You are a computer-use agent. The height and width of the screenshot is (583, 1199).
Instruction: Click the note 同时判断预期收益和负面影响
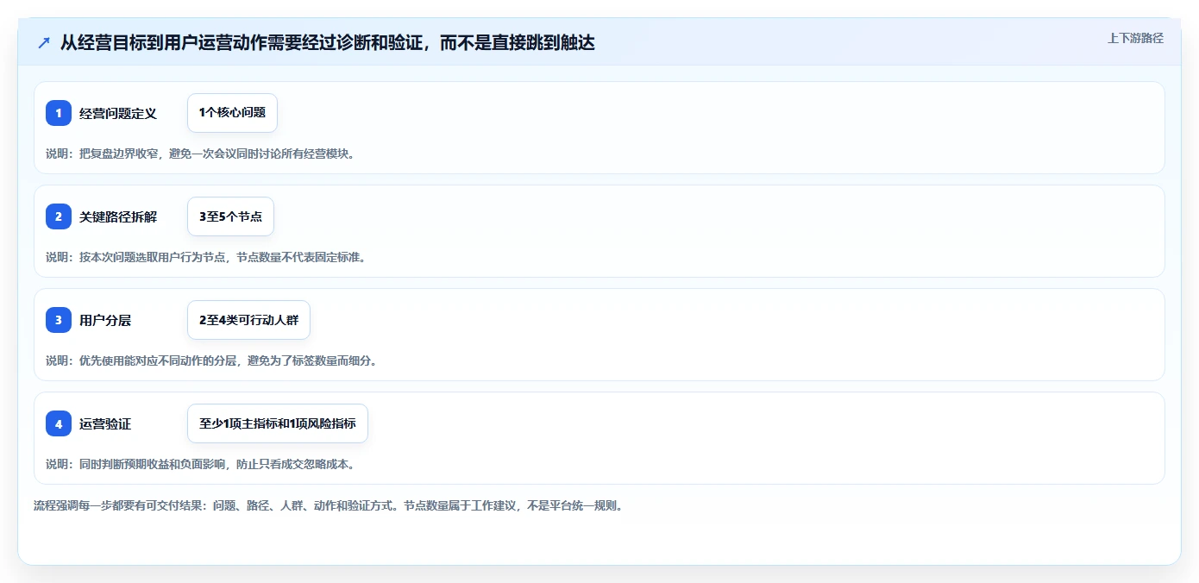click(200, 464)
